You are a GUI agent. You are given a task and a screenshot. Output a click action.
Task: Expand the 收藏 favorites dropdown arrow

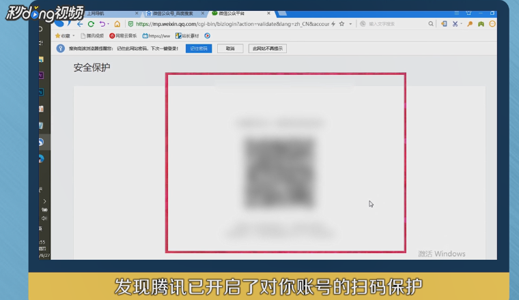(x=74, y=35)
